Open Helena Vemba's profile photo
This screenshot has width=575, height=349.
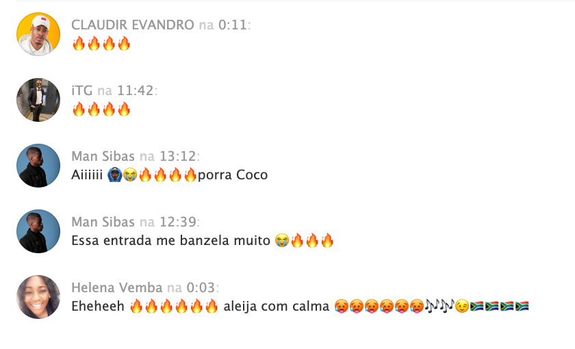pyautogui.click(x=38, y=297)
